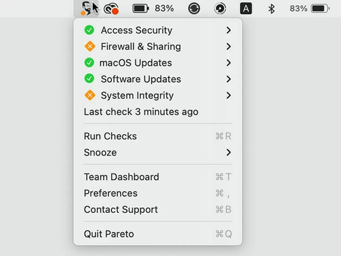Click the Pareto bearded face menu bar icon
Image resolution: width=341 pixels, height=256 pixels.
coord(85,8)
